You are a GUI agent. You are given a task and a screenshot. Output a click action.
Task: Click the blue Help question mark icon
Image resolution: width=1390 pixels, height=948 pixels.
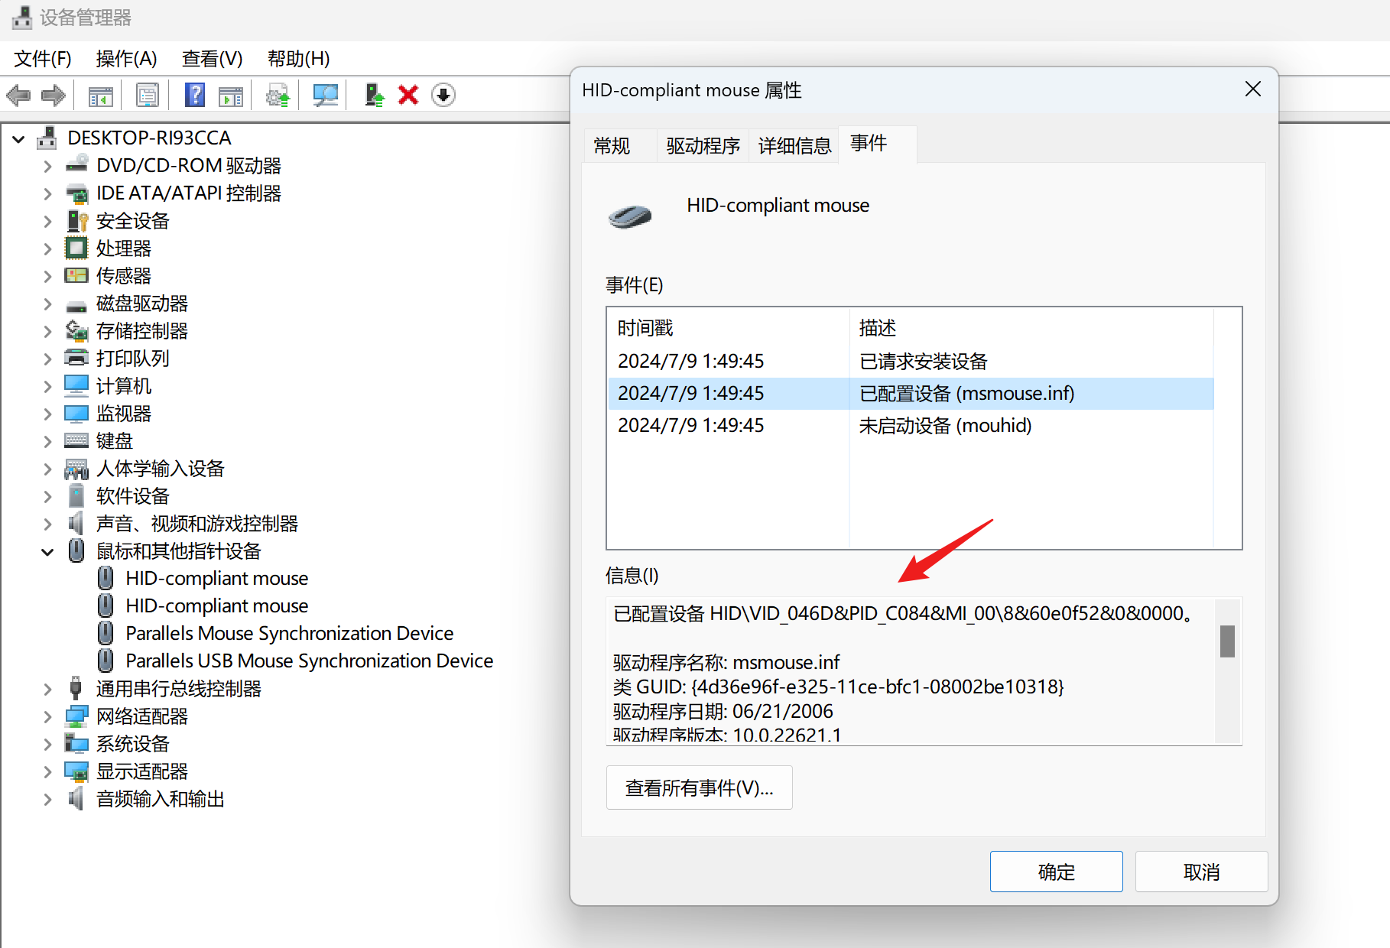(x=195, y=96)
